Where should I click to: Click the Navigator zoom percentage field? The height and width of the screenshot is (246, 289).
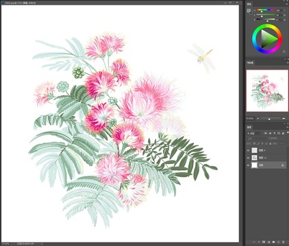[x=250, y=118]
